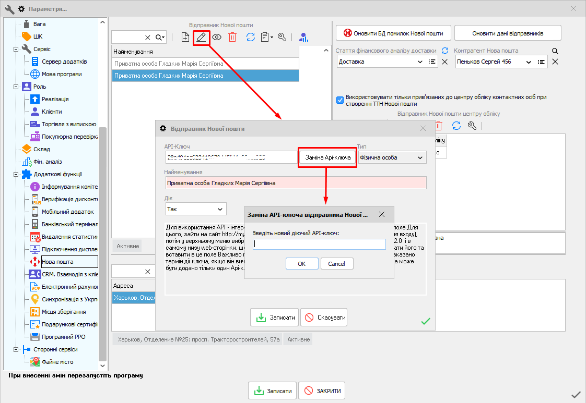The height and width of the screenshot is (403, 586).
Task: Click the wrench settings icon in sender toolbar
Action: 282,37
